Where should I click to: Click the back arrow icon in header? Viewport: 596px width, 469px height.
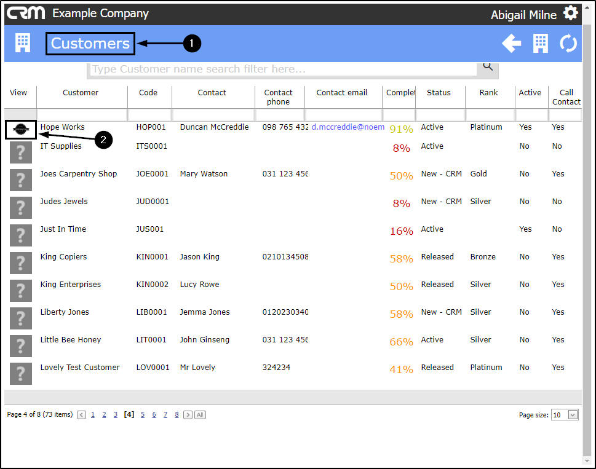tap(511, 43)
